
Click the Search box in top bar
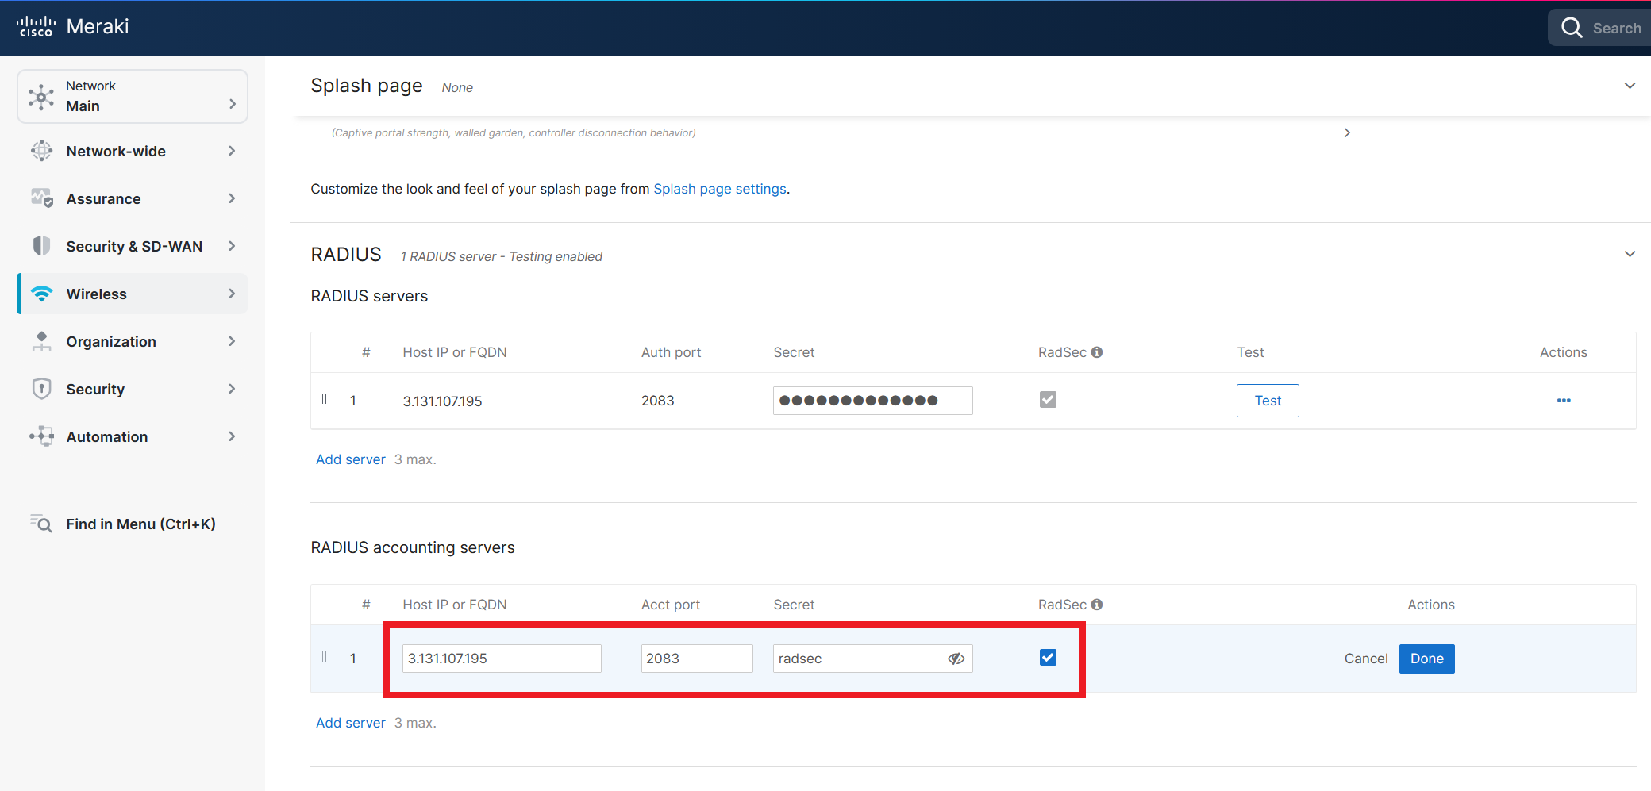[1599, 28]
